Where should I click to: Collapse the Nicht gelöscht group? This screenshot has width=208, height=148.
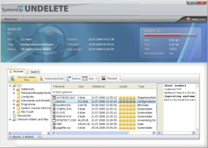54,92
